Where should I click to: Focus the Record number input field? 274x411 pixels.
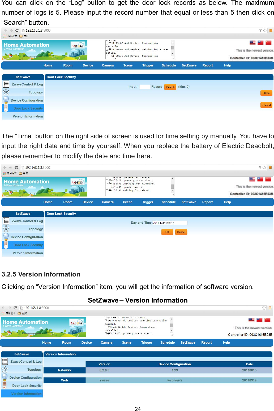tap(145, 87)
